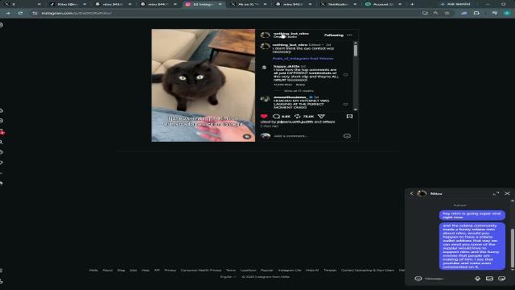Open comments via the speech bubble icon
The image size is (515, 290).
[x=277, y=116]
